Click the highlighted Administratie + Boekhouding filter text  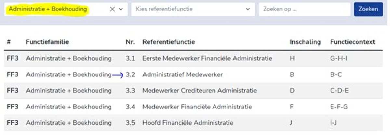pos(48,9)
